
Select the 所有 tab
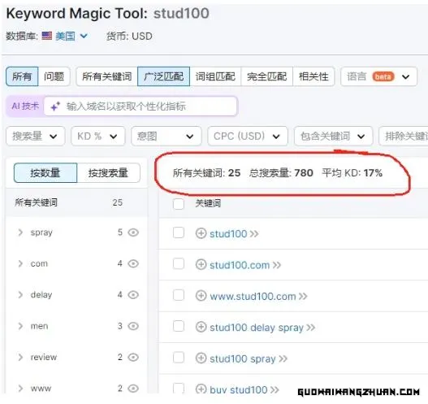22,76
